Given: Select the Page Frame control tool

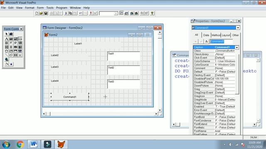Looking at the screenshot, I should pyautogui.click(x=11, y=51).
